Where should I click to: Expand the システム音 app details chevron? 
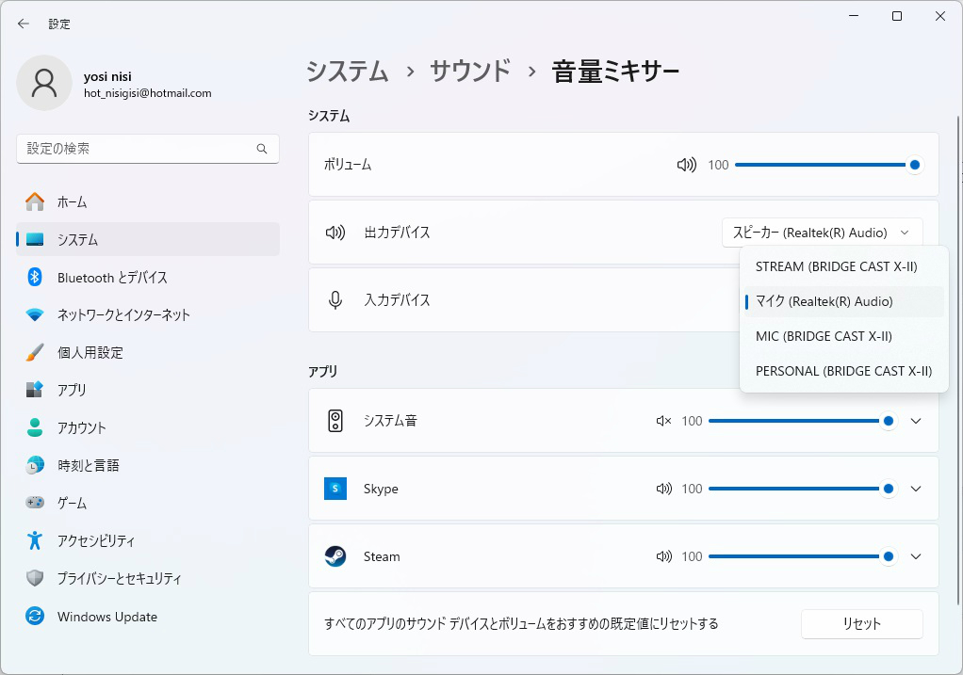point(916,421)
